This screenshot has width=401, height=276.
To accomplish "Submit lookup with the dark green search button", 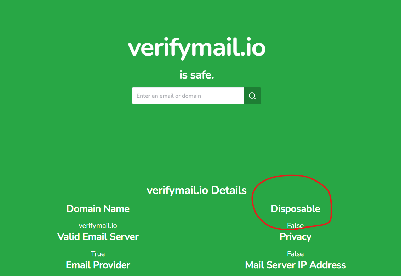I will tap(252, 96).
